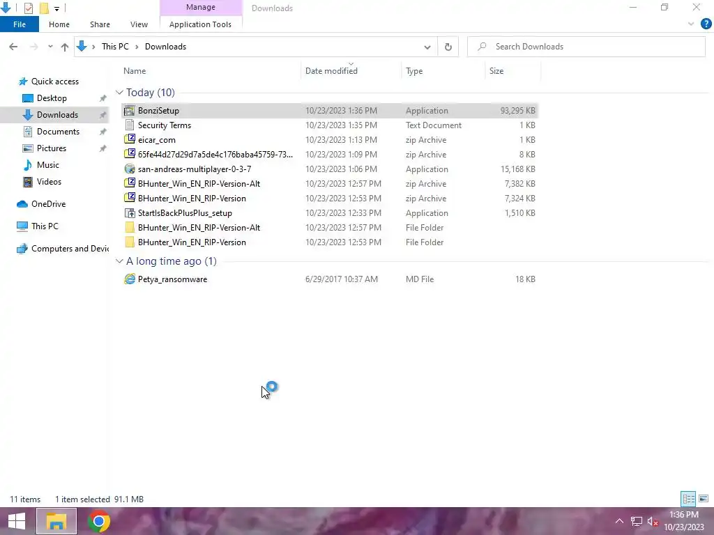The image size is (714, 535).
Task: Click the 6/29/2017 10:37 AM date
Action: 342,279
